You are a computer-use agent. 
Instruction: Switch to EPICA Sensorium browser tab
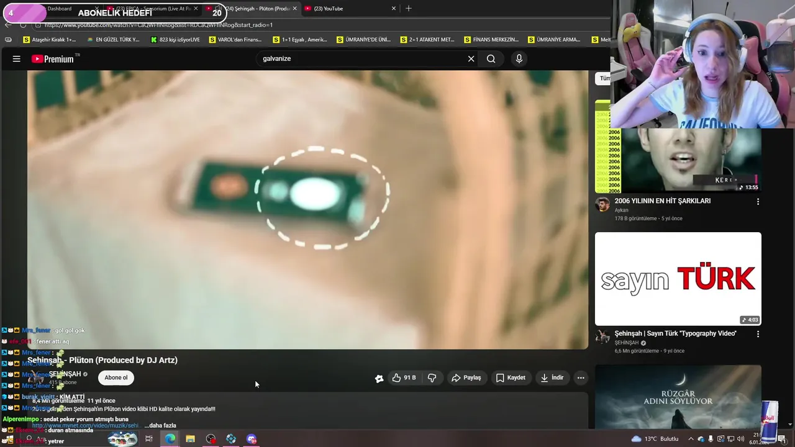pos(153,9)
